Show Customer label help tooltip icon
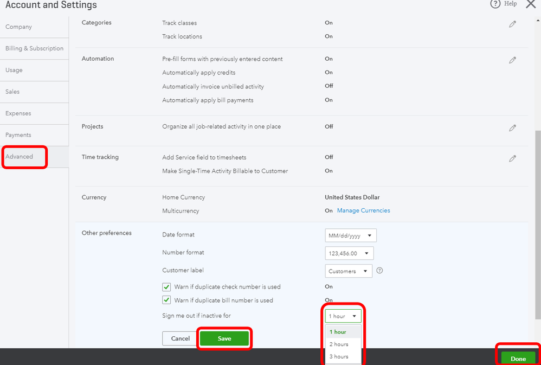The height and width of the screenshot is (365, 541). (x=379, y=271)
